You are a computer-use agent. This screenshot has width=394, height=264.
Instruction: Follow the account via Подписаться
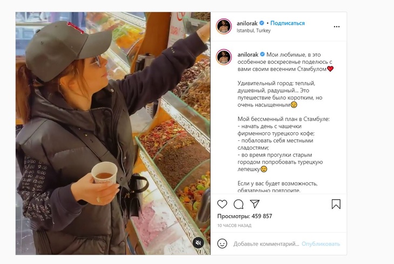pyautogui.click(x=288, y=23)
